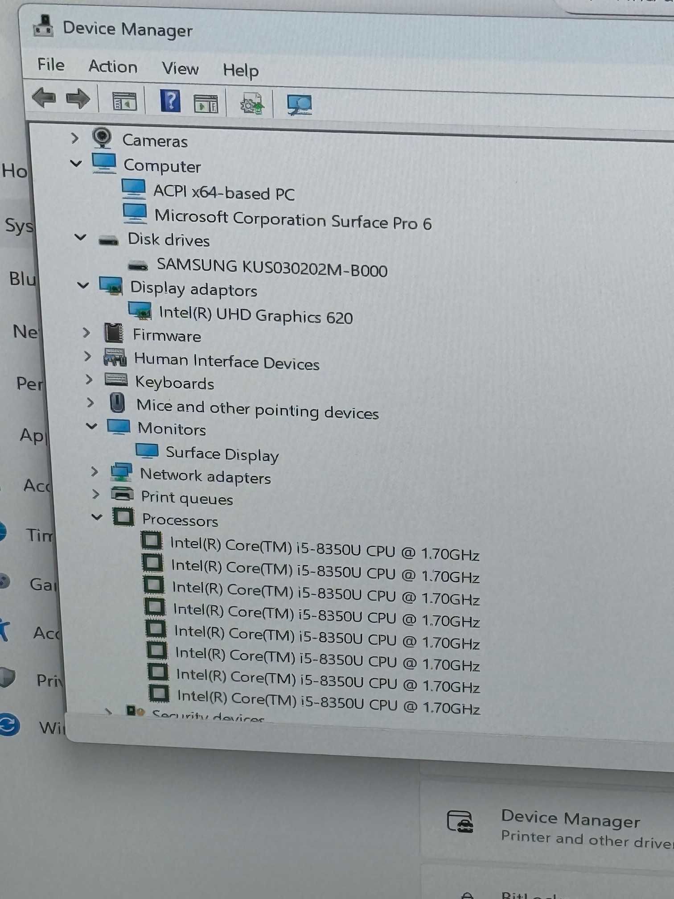Click the Print queues label

tap(187, 498)
